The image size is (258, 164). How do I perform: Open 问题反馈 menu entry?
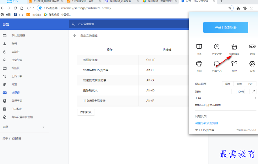pos(201,116)
